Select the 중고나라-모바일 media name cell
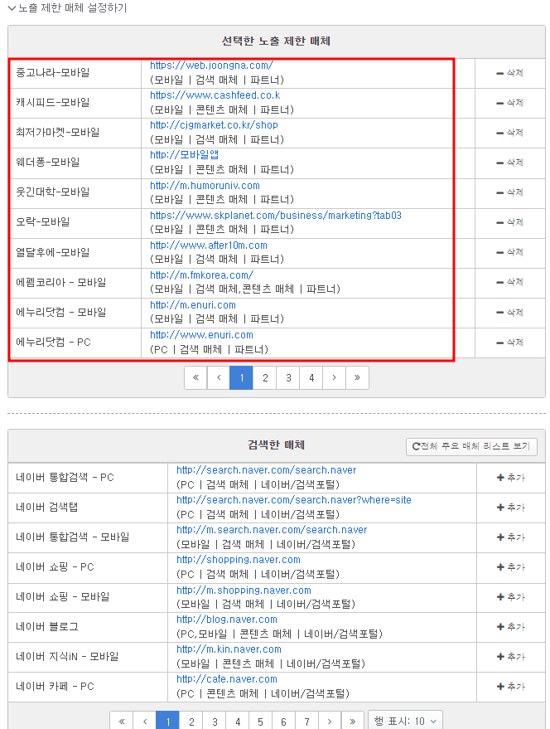 75,73
